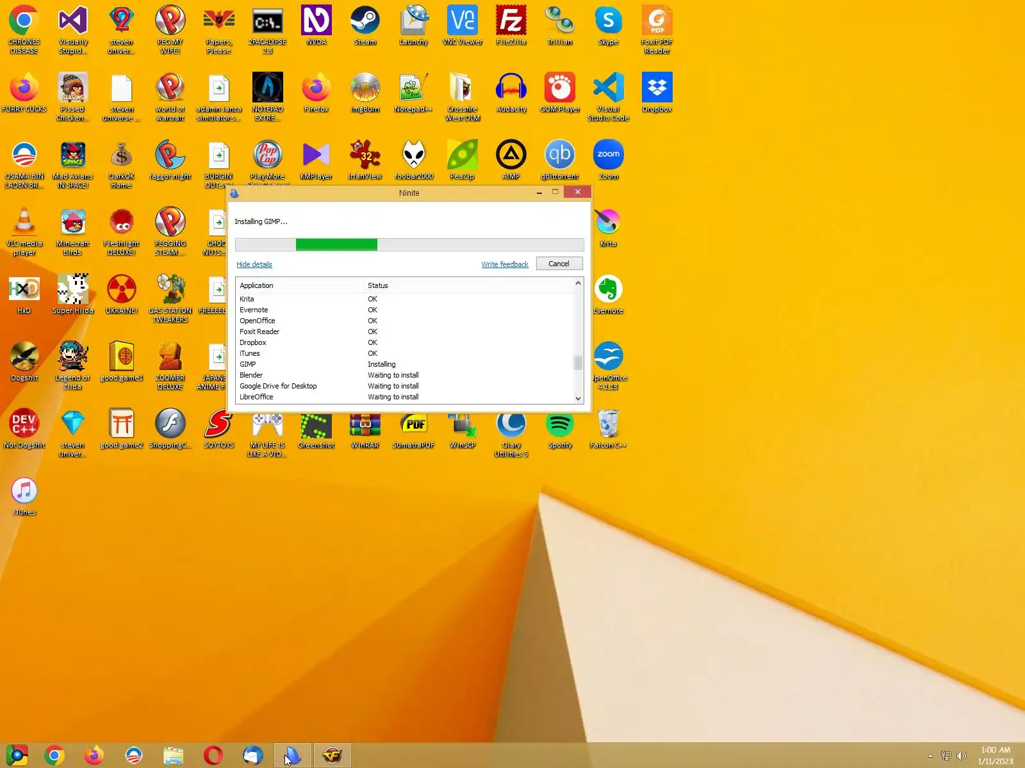Click the Application column header in Ninite
The height and width of the screenshot is (768, 1025).
click(x=300, y=285)
